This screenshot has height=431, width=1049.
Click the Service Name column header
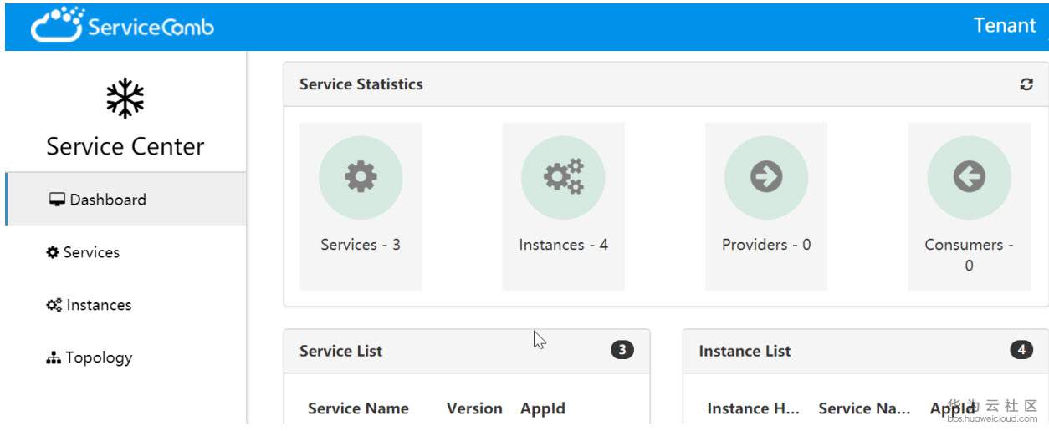pos(358,408)
